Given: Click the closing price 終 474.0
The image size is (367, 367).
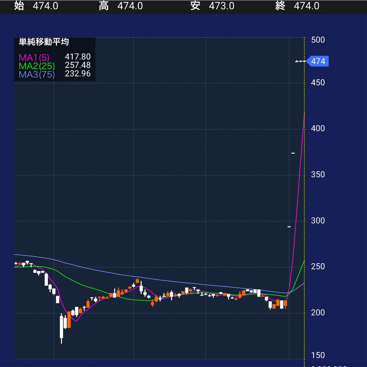Looking at the screenshot, I should 297,6.
